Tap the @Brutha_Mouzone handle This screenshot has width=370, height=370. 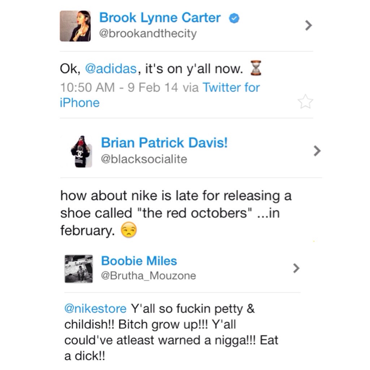point(148,276)
